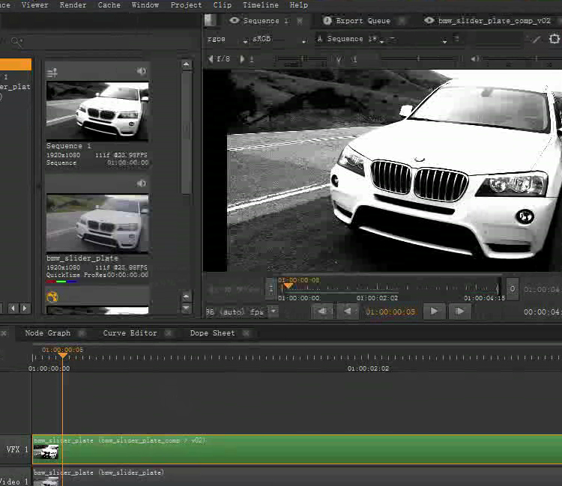Click the out point O button on viewer timeline
The width and height of the screenshot is (562, 486).
[x=513, y=288]
